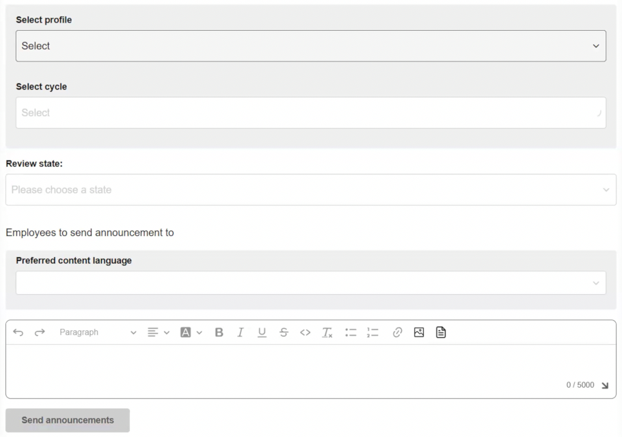Click the Send announcements button
This screenshot has width=622, height=437.
tap(68, 420)
